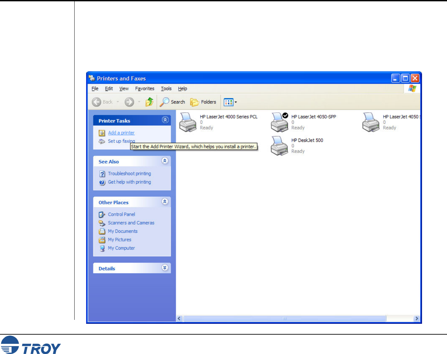Image resolution: width=447 pixels, height=354 pixels.
Task: Click the Printers and Faxes title bar icon
Action: 92,78
